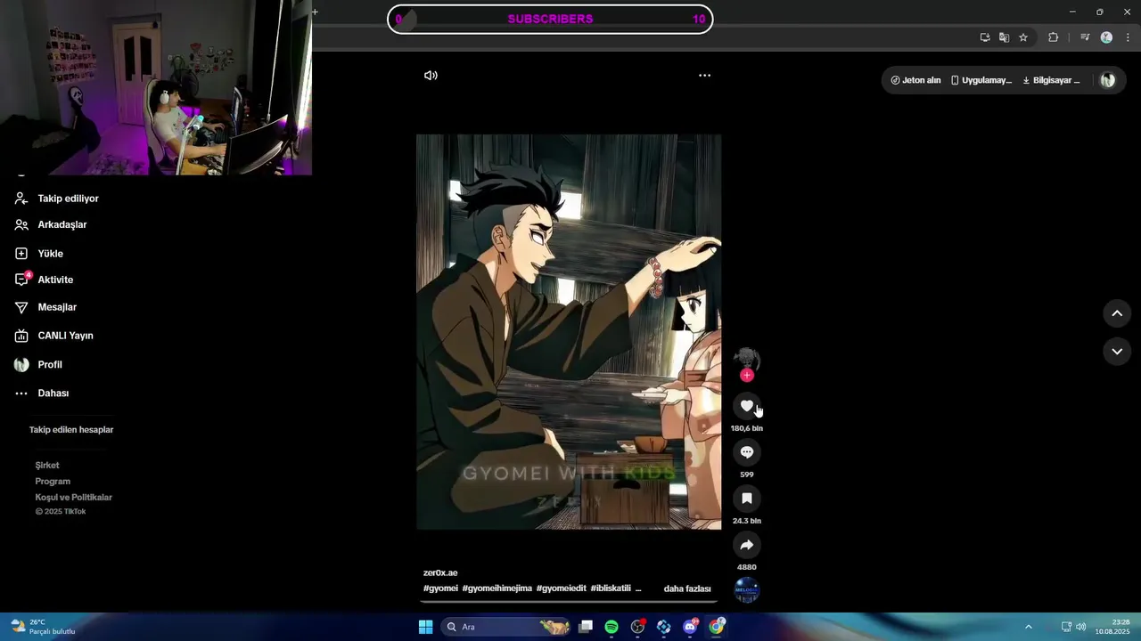Open the Chrome three-dot menu
Screen dimensions: 1141x641
pyautogui.click(x=1129, y=37)
